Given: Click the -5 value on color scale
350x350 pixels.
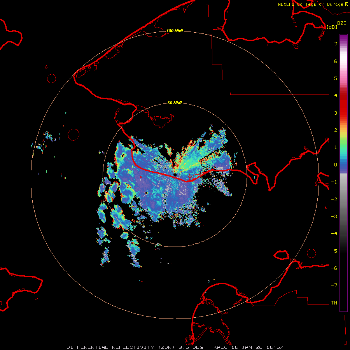Looking at the screenshot, I should 334,251.
